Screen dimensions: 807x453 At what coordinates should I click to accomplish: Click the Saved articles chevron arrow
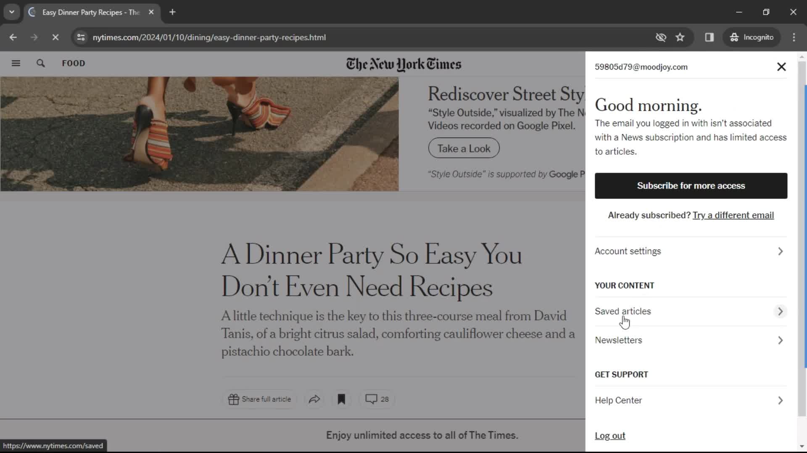click(x=781, y=312)
